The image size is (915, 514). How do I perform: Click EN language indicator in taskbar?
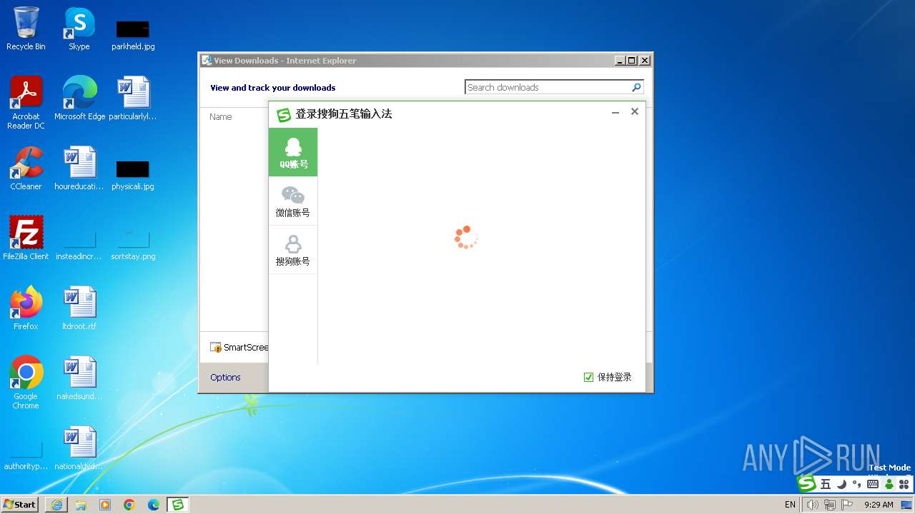pyautogui.click(x=790, y=505)
